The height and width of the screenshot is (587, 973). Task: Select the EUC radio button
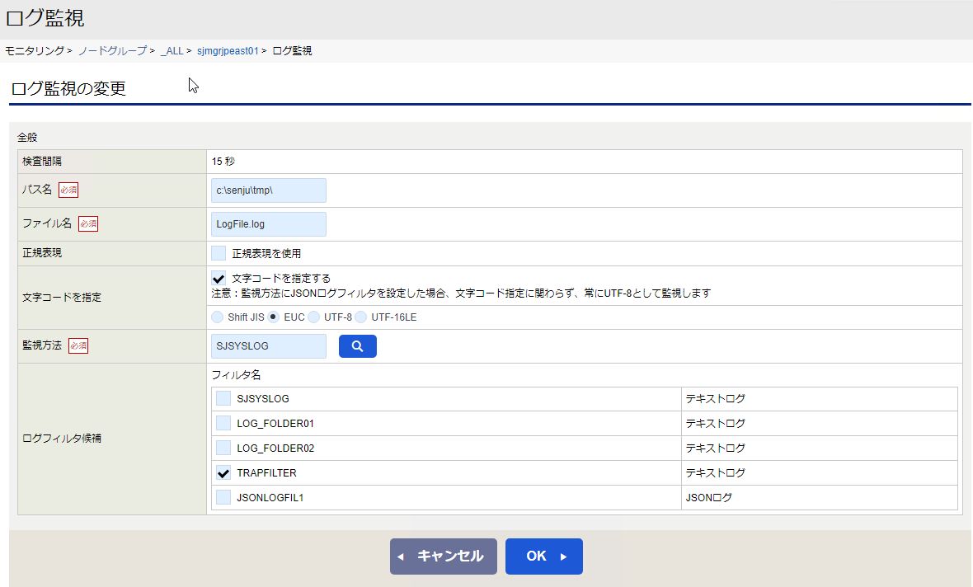[274, 317]
